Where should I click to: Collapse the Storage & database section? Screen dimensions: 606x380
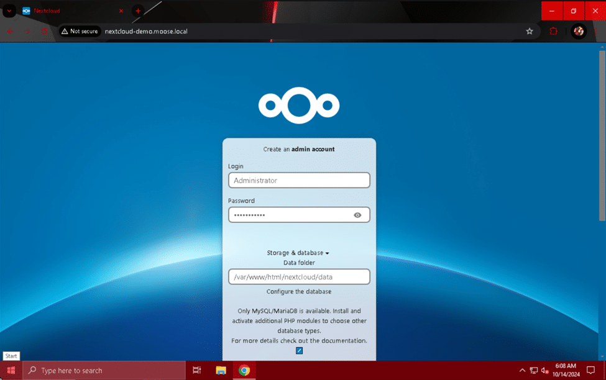(x=298, y=253)
